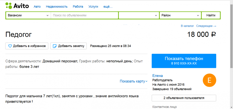This screenshot has width=233, height=109.
Task: Go back via В каталог link
Action: point(187,26)
